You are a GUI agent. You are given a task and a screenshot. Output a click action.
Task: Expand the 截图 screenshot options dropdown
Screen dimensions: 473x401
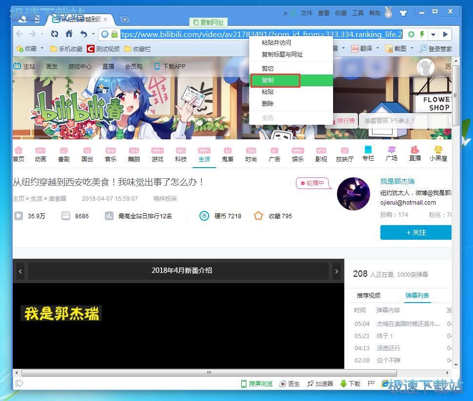pyautogui.click(x=412, y=48)
